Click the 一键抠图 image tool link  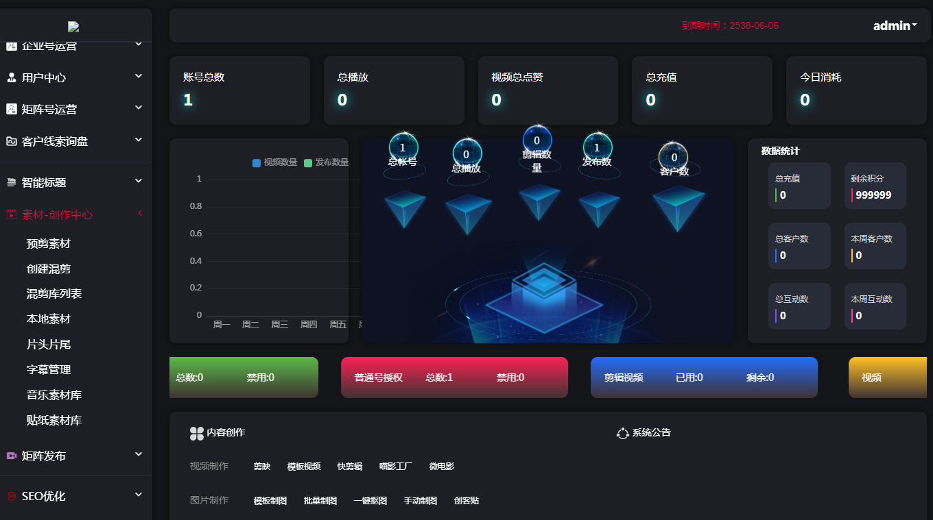(x=370, y=501)
